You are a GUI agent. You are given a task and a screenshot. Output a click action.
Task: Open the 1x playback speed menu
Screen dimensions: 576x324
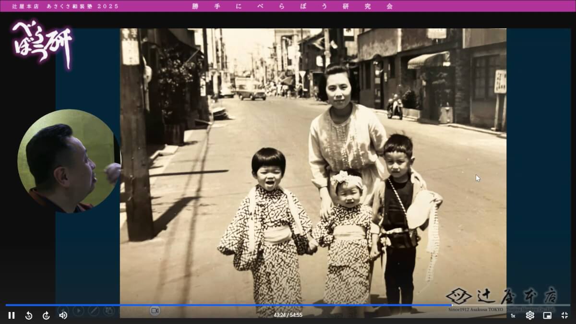[513, 316]
